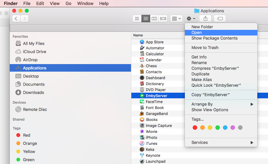Switch to icon view in toolbar
Image resolution: width=268 pixels, height=164 pixels.
[137, 19]
